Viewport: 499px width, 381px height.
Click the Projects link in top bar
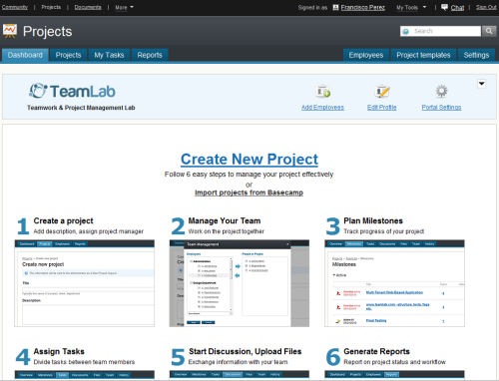point(51,7)
